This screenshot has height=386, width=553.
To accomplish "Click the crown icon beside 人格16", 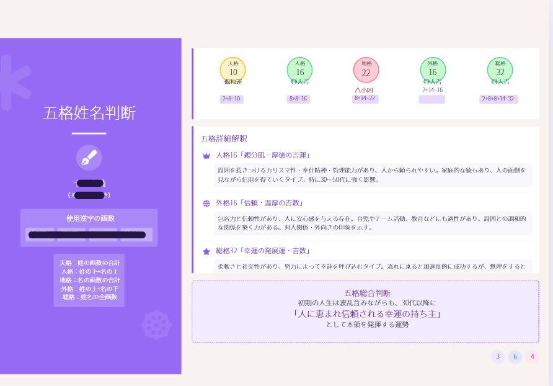I will click(x=206, y=156).
